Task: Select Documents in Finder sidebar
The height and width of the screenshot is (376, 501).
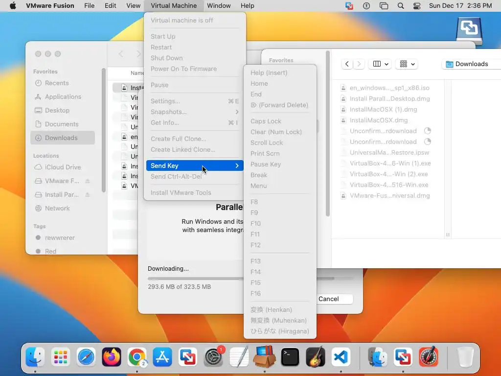Action: [63, 124]
